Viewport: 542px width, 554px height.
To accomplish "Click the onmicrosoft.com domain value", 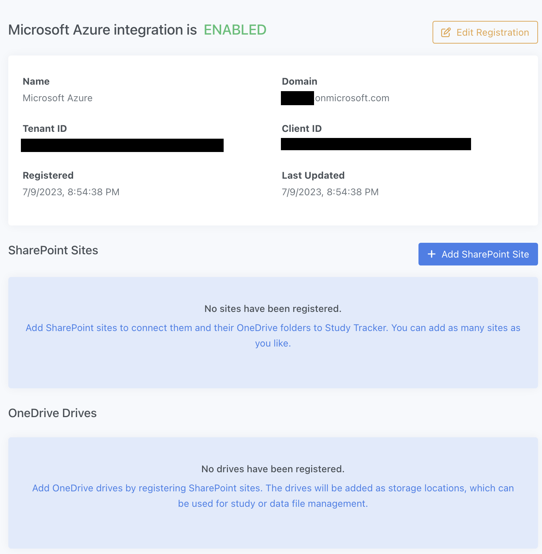I will point(352,98).
